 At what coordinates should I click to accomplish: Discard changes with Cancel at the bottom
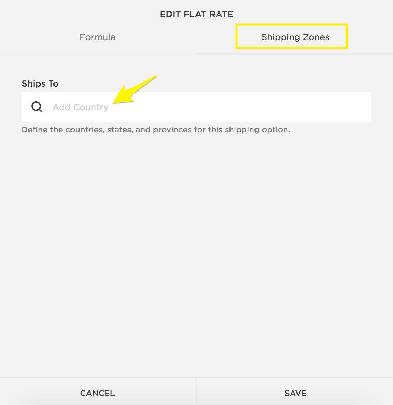tap(98, 393)
